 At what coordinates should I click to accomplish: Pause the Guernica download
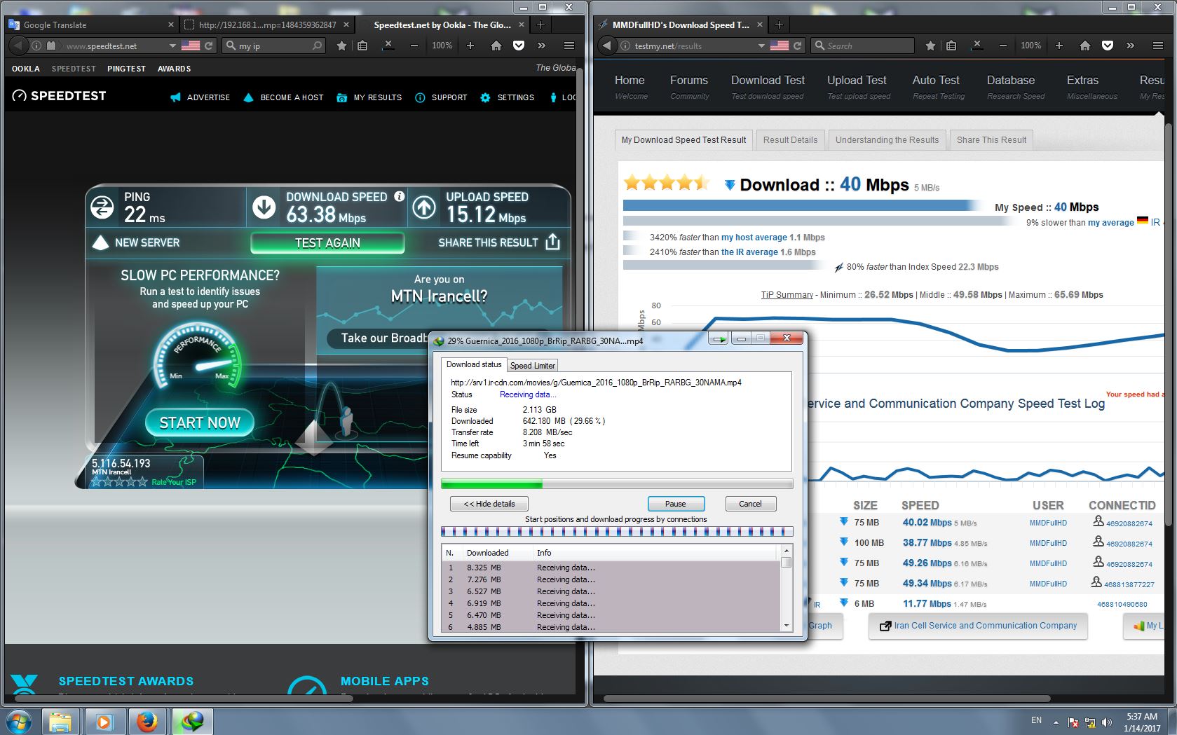[676, 504]
